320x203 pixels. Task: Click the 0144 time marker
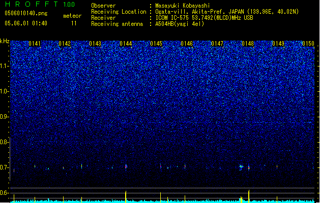point(126,44)
